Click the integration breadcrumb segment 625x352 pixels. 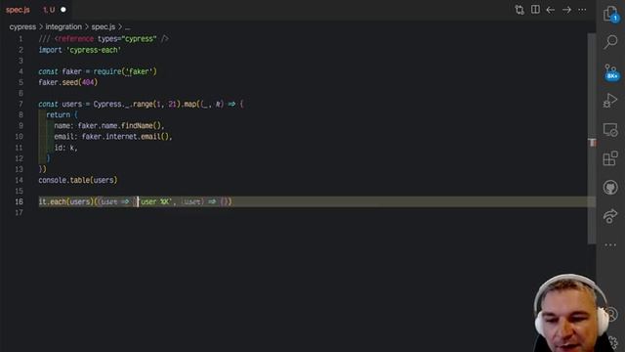(63, 26)
